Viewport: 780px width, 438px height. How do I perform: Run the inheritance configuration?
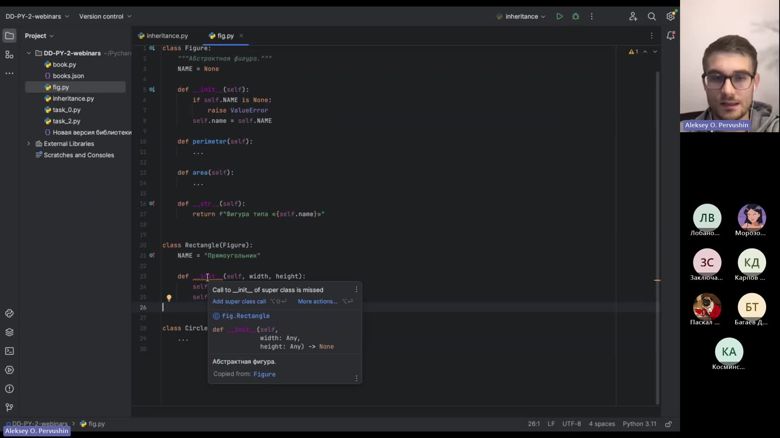[x=559, y=17]
